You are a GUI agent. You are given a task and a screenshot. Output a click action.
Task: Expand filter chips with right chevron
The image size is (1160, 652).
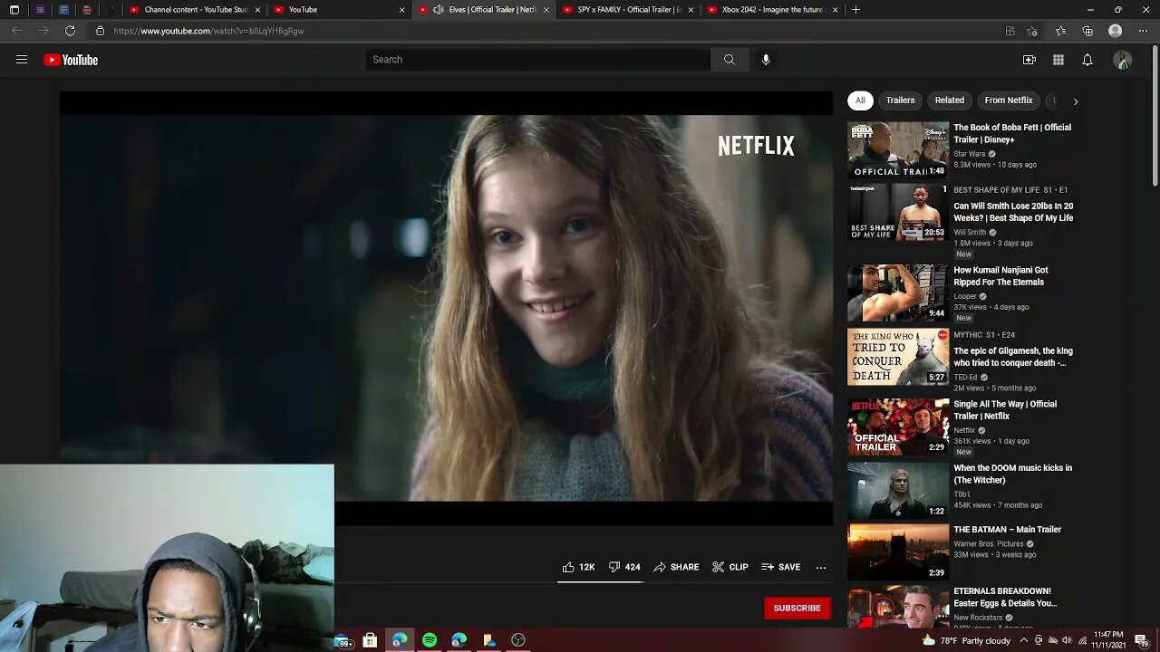coord(1075,101)
